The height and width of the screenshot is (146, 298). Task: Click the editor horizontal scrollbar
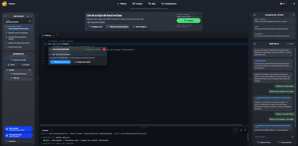(x=140, y=125)
